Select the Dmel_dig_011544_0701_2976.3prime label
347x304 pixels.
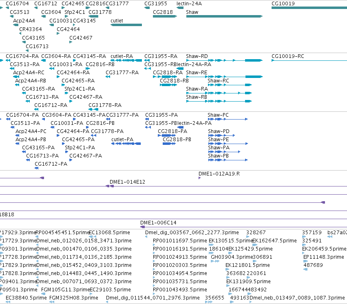(153, 298)
